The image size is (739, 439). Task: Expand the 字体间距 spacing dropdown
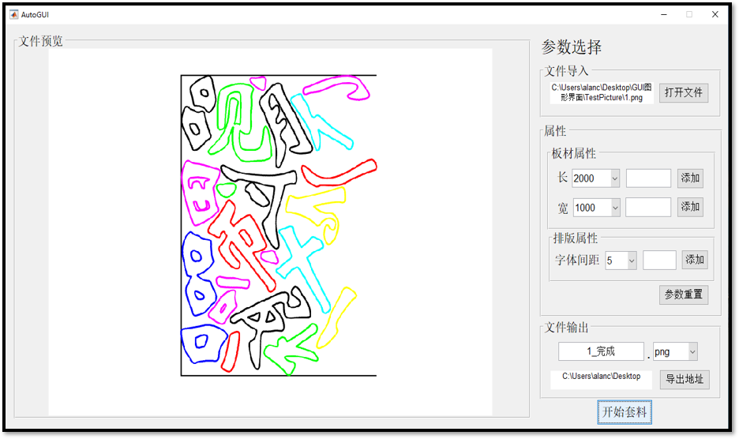pyautogui.click(x=621, y=261)
